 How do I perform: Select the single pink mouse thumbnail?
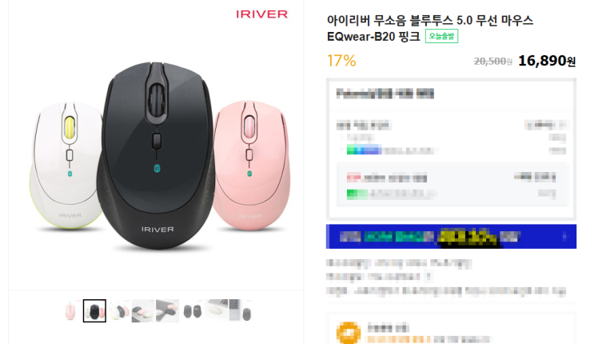[x=70, y=310]
